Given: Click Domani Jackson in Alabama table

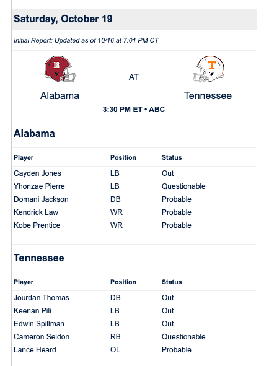Looking at the screenshot, I should (x=41, y=199).
